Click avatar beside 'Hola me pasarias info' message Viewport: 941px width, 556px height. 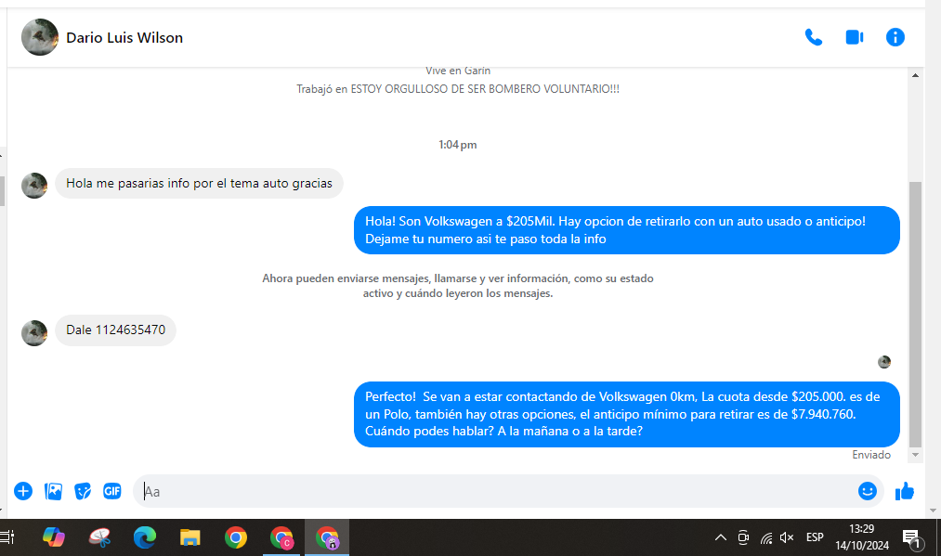click(x=34, y=186)
